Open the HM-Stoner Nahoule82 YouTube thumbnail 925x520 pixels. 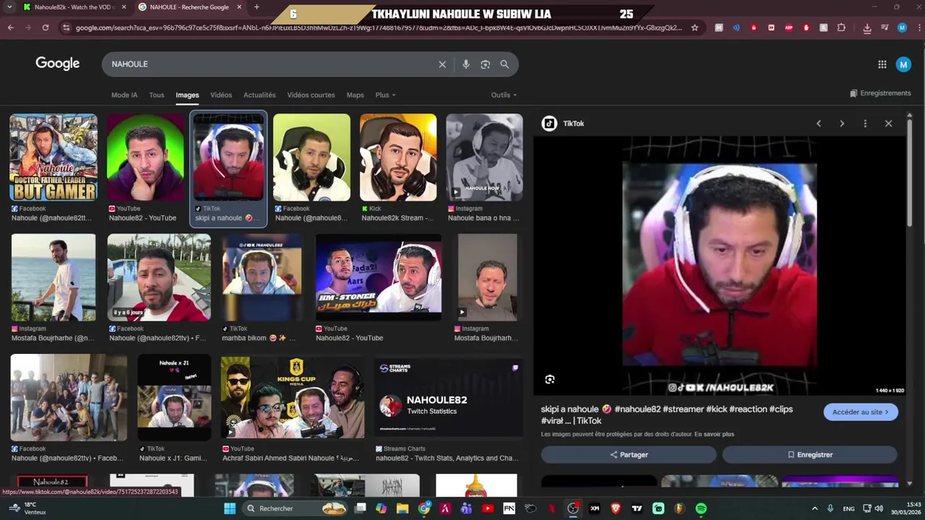click(x=379, y=277)
